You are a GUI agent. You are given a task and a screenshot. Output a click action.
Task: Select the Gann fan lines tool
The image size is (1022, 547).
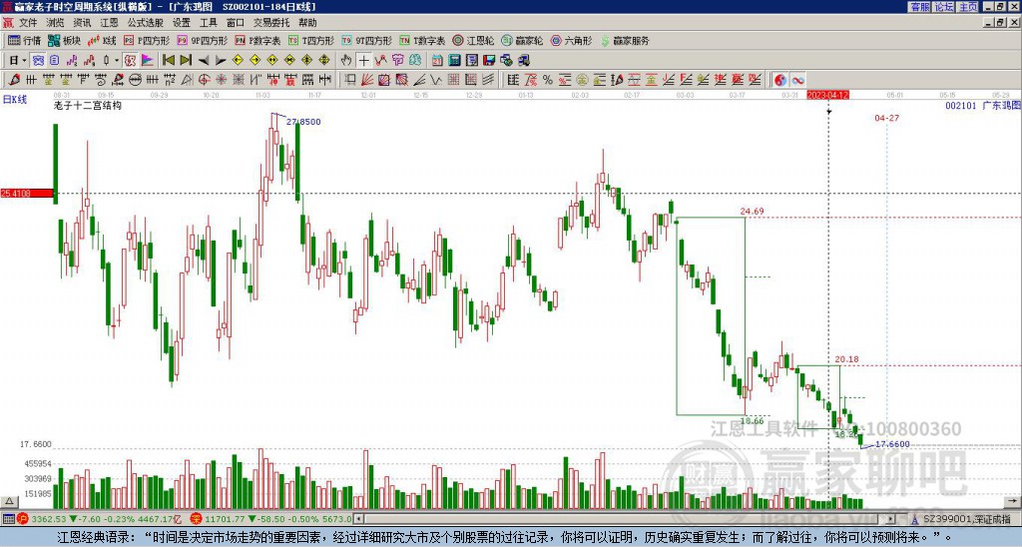(367, 80)
